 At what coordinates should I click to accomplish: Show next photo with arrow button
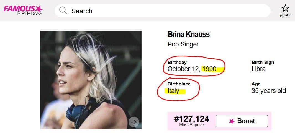point(134,122)
